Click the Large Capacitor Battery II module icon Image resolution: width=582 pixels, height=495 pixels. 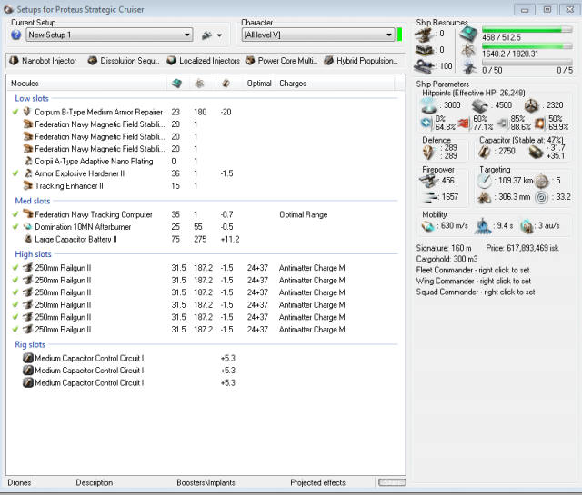click(x=27, y=239)
